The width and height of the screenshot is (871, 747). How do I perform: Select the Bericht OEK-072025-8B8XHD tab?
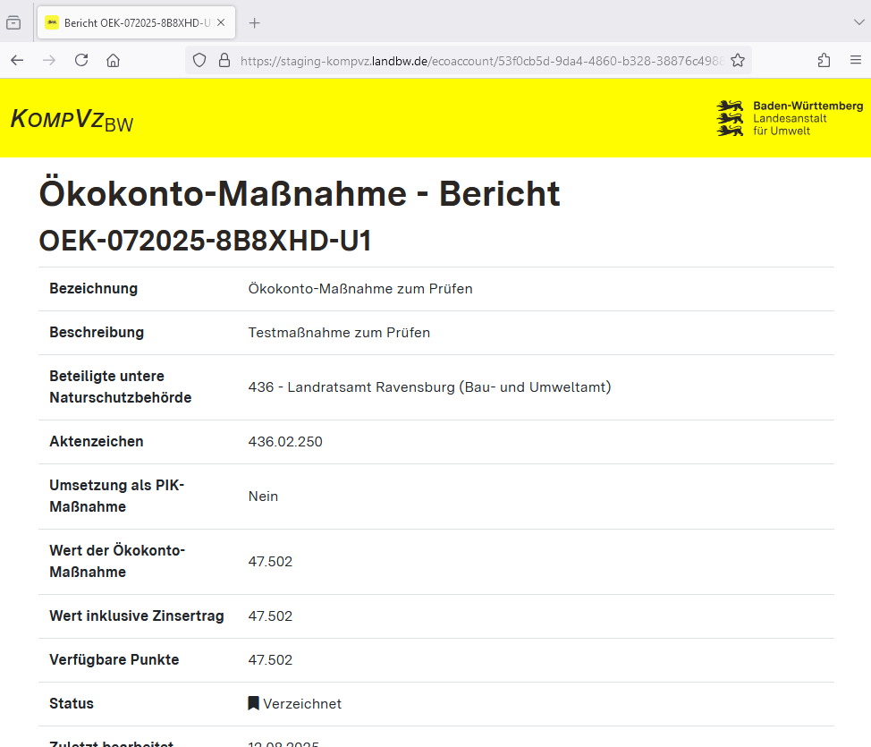(x=130, y=23)
